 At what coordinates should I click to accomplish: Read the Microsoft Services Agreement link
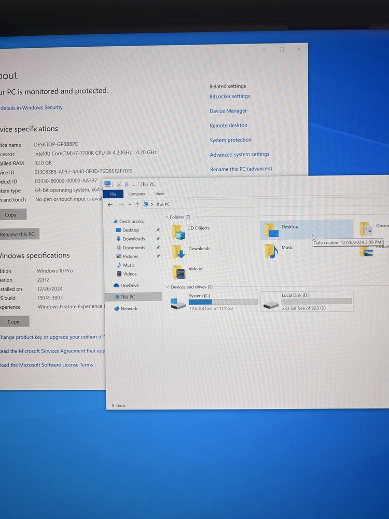pos(52,351)
